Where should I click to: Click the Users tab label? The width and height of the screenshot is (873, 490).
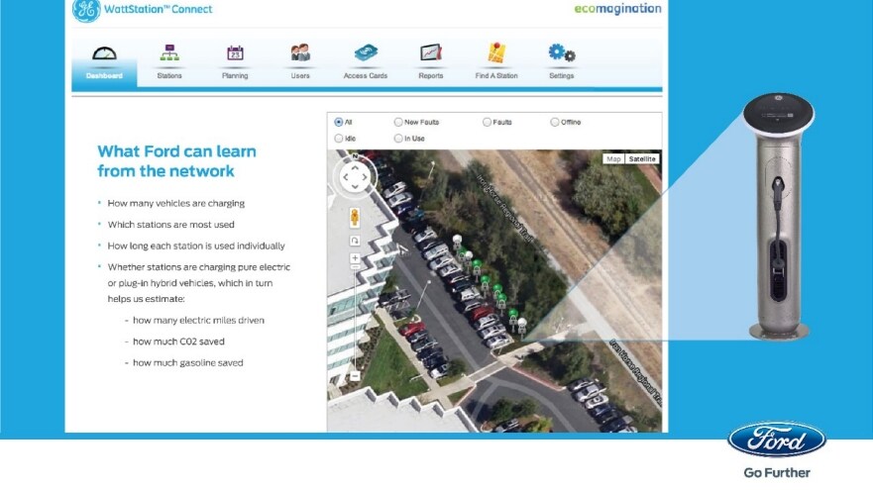click(x=300, y=75)
